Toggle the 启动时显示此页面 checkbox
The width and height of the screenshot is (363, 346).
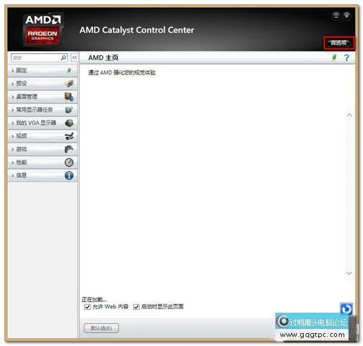pos(137,307)
